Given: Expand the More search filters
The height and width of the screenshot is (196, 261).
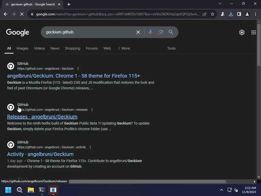Looking at the screenshot, I should pos(124,48).
